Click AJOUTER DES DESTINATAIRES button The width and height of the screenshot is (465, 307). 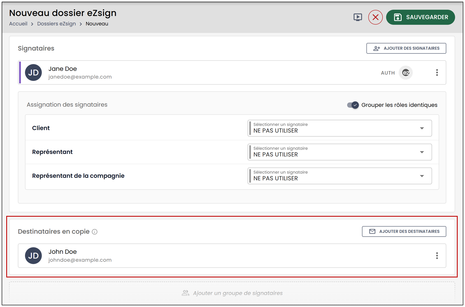[404, 231]
